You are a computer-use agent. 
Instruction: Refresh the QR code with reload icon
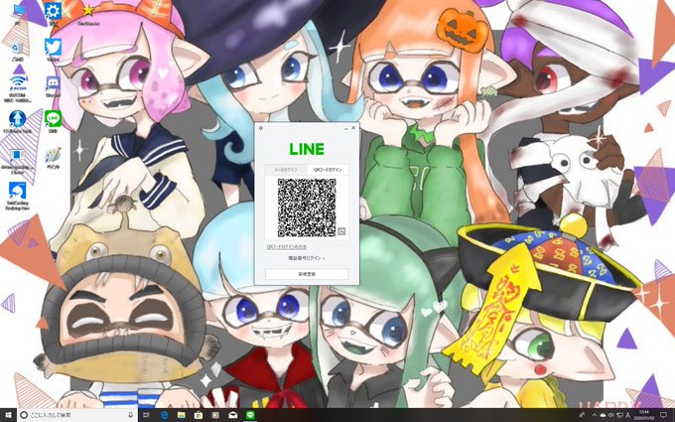click(341, 231)
